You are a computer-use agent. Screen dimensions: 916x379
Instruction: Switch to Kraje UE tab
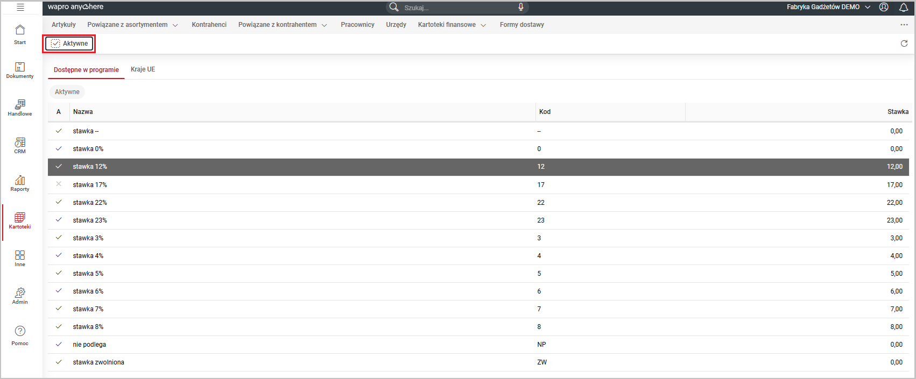[143, 69]
